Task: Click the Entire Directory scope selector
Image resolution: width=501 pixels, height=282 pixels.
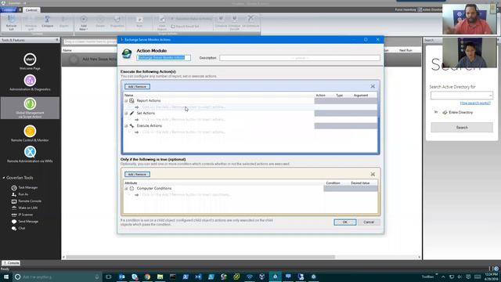Action: click(457, 112)
